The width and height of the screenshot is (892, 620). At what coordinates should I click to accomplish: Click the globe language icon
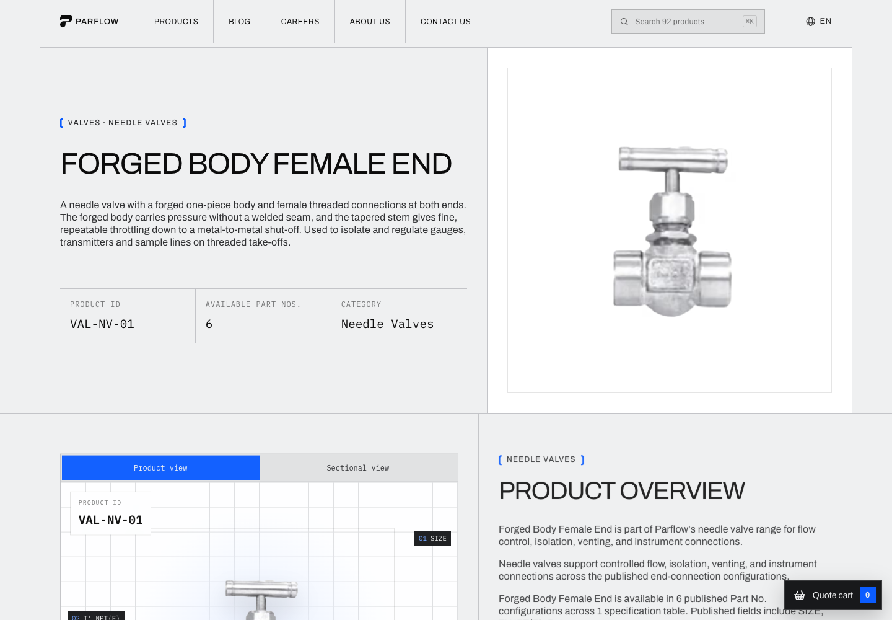click(x=810, y=22)
